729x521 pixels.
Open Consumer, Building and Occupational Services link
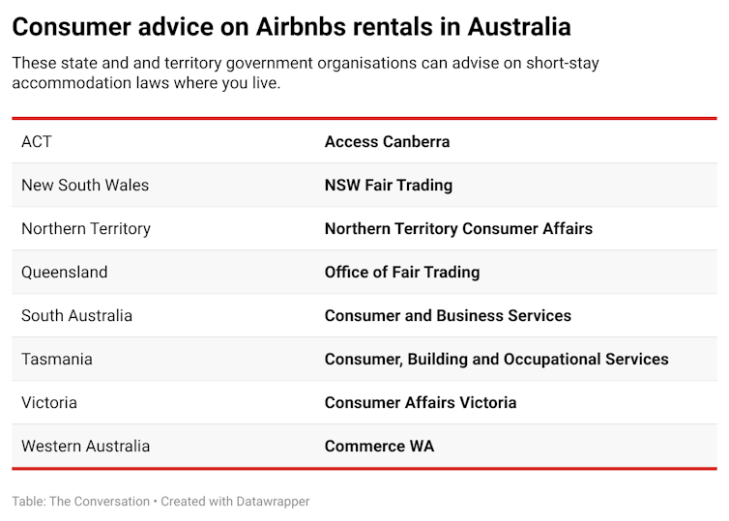click(497, 360)
